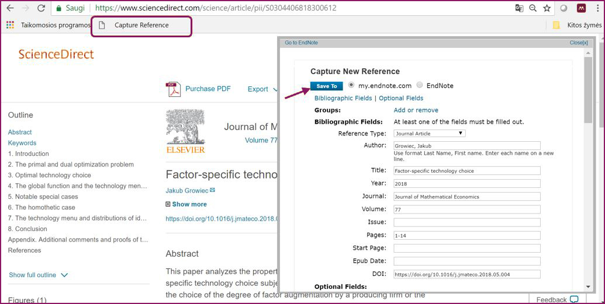Click the Capture Reference bookmark
The height and width of the screenshot is (304, 605).
(x=141, y=26)
